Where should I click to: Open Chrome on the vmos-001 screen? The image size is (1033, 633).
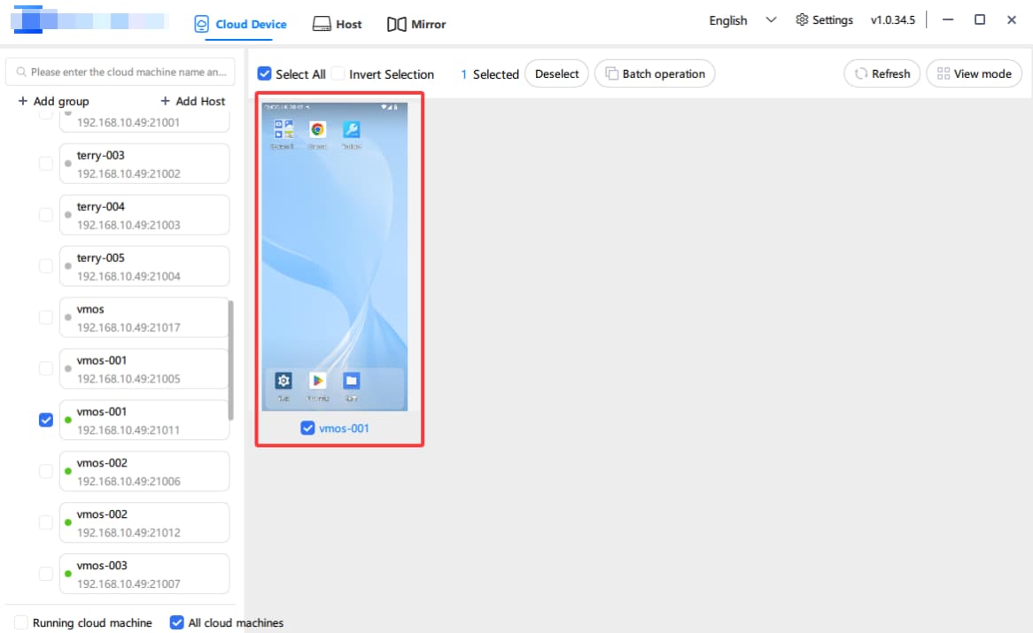pyautogui.click(x=317, y=129)
